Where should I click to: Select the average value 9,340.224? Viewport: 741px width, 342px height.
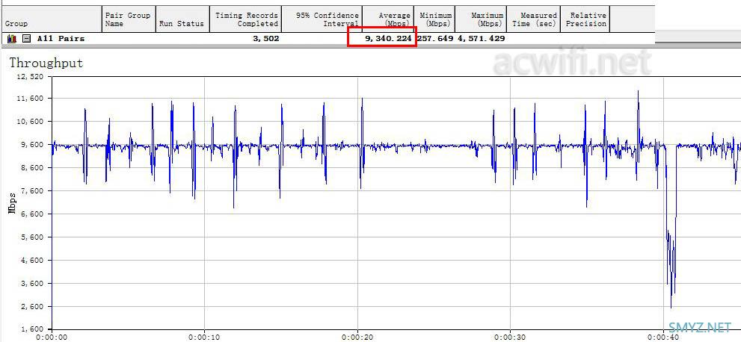click(x=388, y=39)
